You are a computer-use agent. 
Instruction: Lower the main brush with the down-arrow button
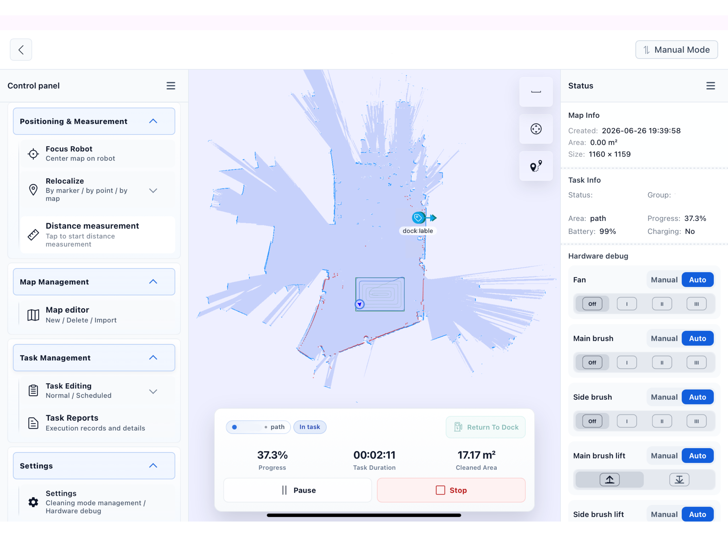pos(679,479)
